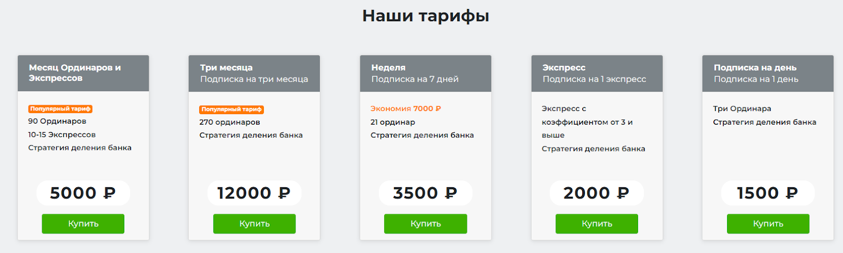Click the Экспресс card title

click(564, 67)
